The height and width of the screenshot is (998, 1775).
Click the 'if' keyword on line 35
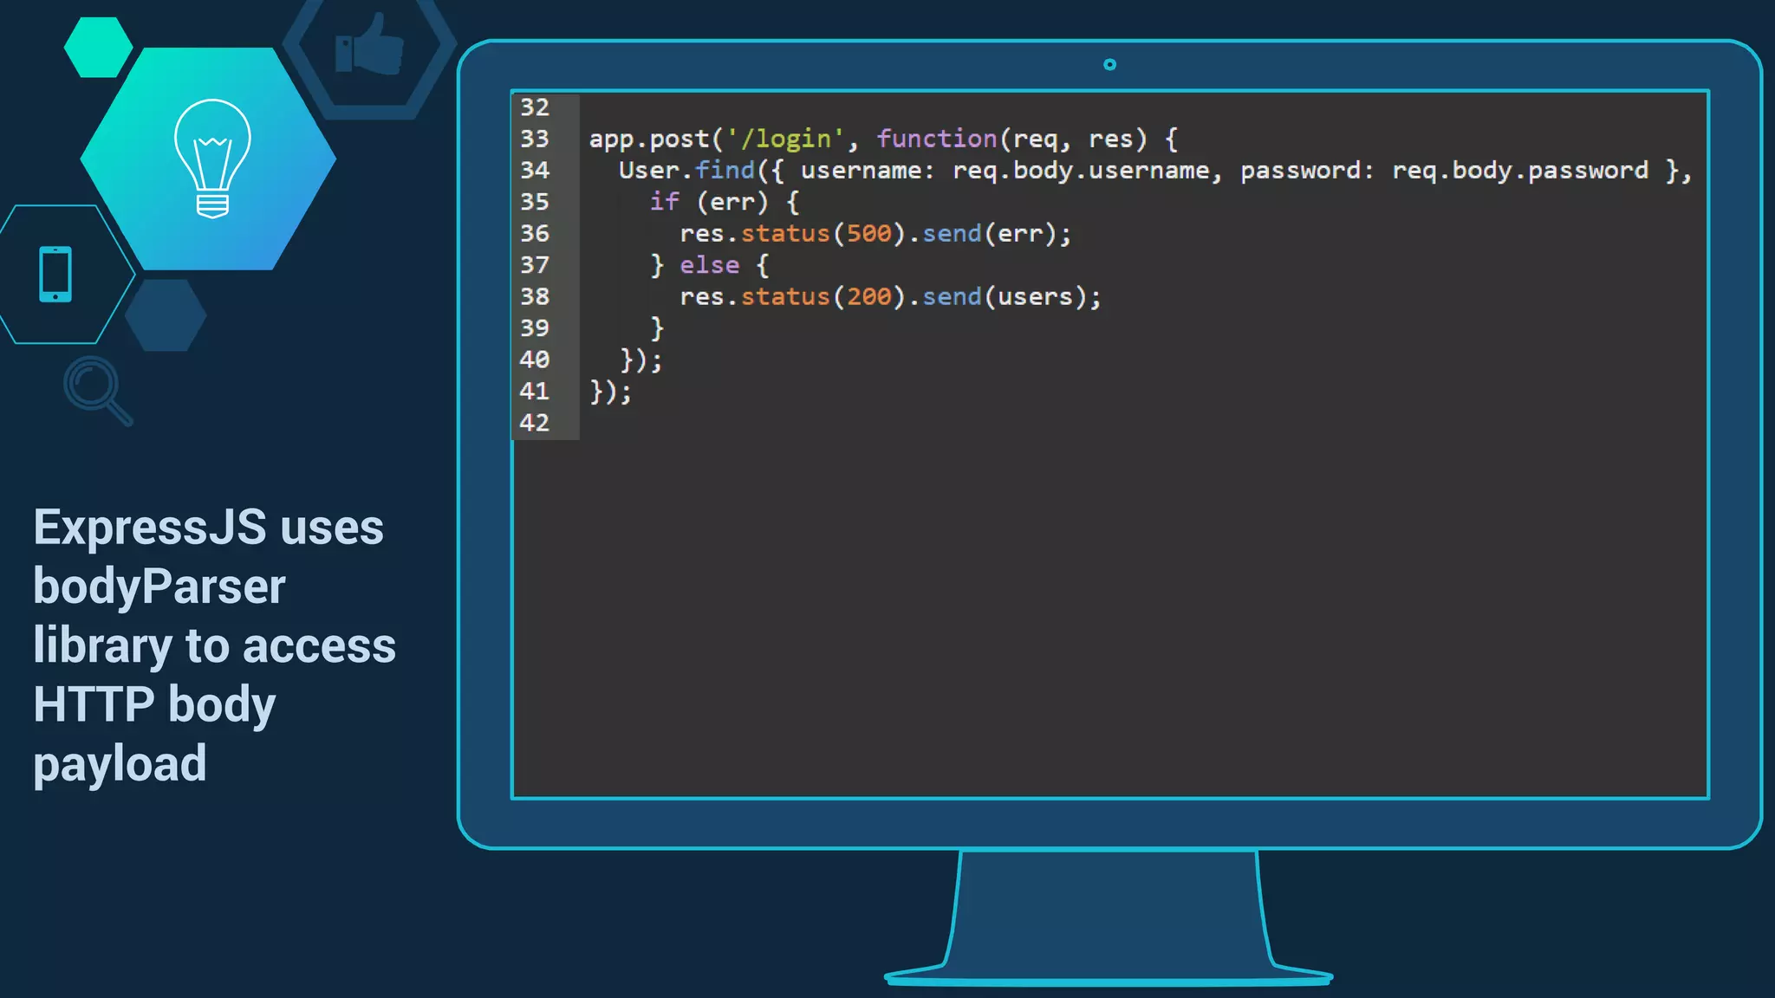pos(665,202)
